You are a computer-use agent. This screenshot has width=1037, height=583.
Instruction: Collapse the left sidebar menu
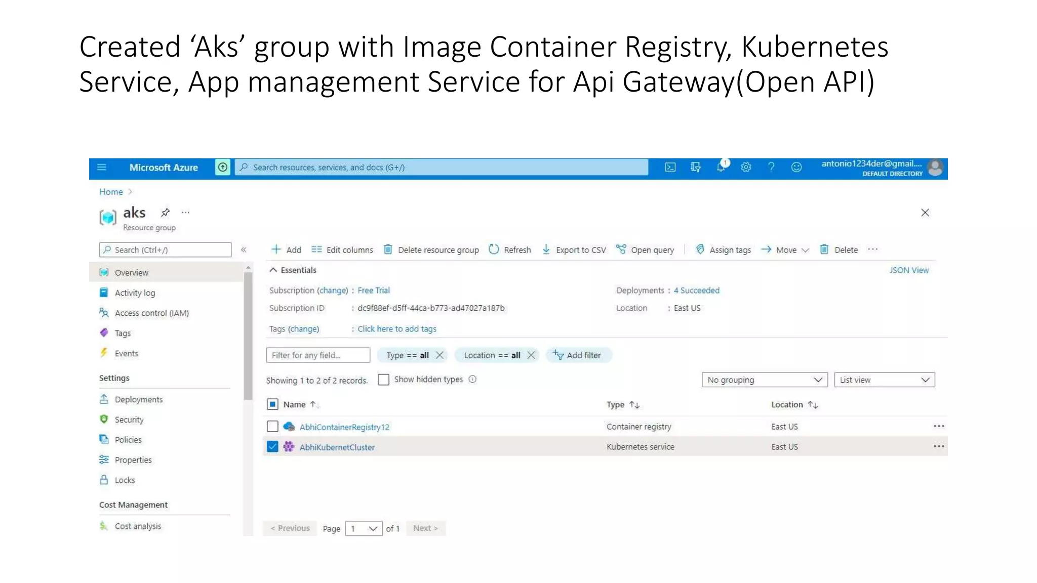tap(244, 249)
